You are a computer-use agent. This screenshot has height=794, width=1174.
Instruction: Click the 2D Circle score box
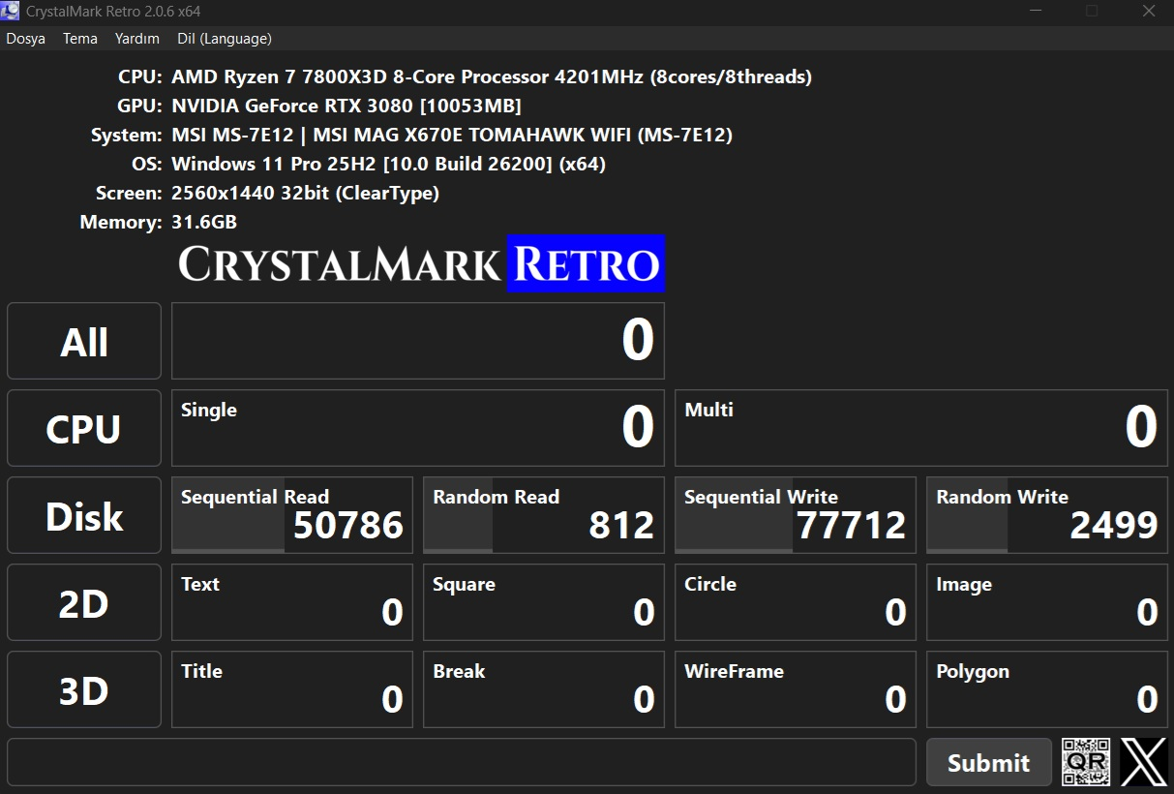796,602
